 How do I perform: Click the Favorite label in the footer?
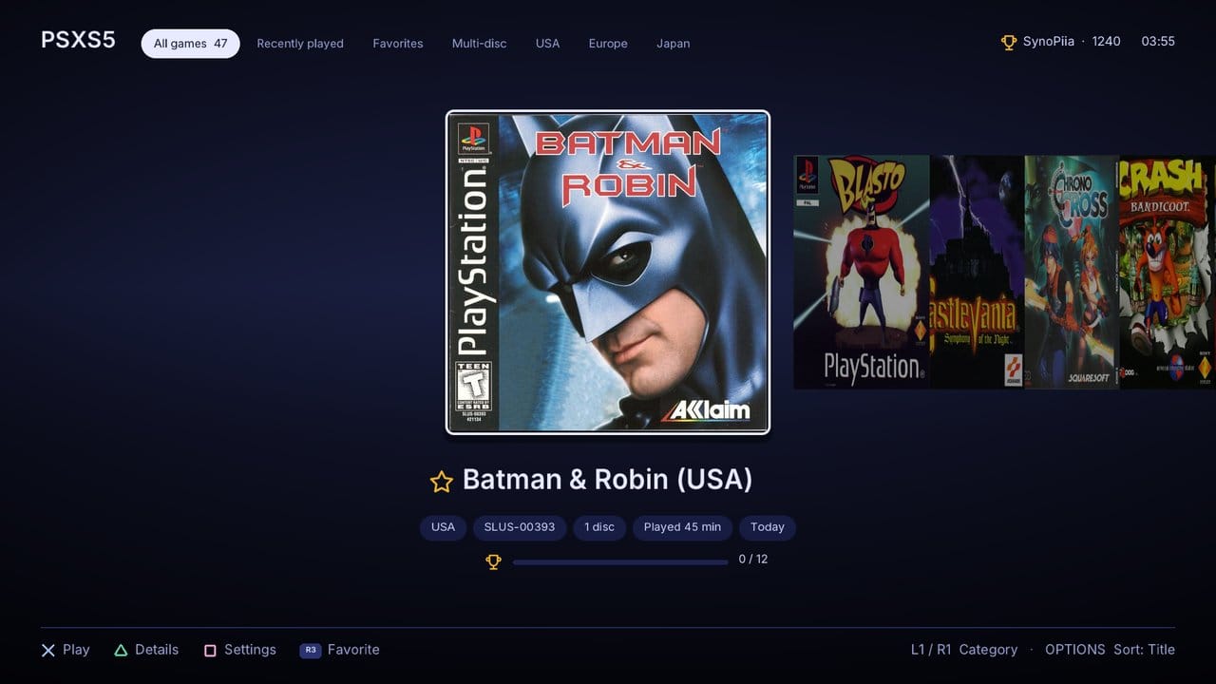353,650
